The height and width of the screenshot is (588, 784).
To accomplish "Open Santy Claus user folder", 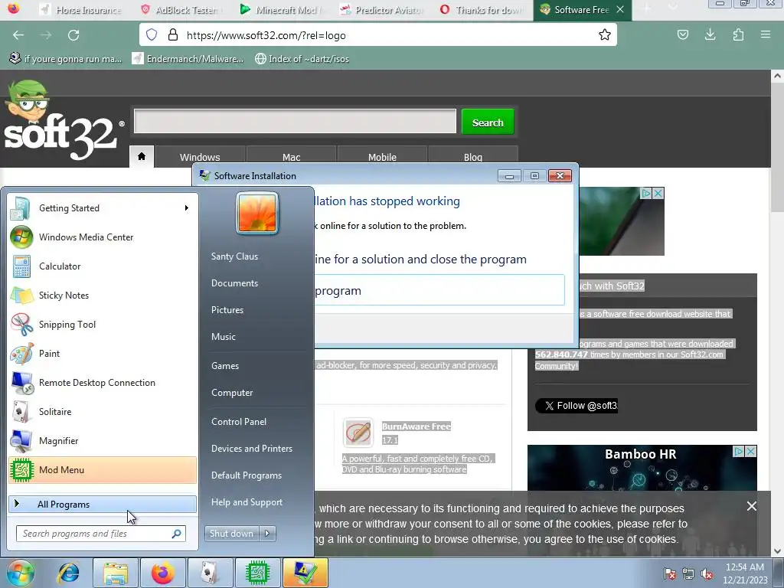I will click(234, 256).
